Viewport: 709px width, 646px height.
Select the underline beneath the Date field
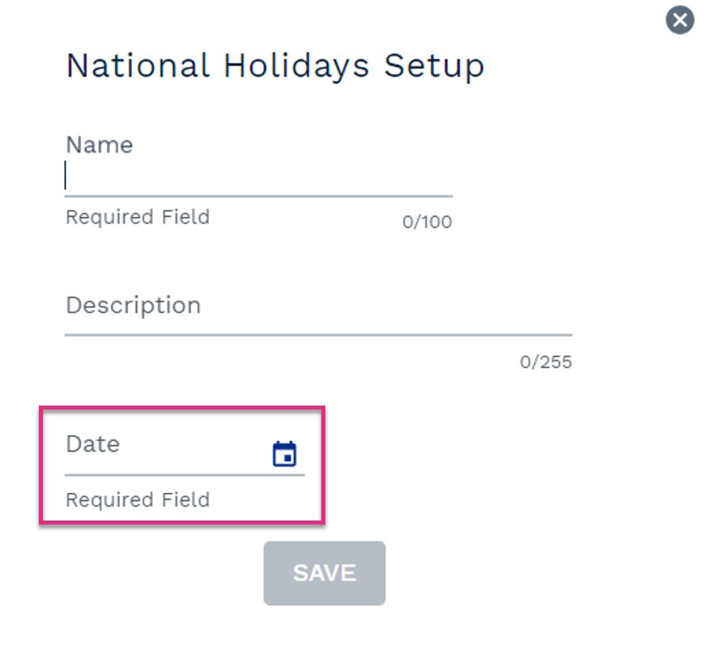[x=185, y=475]
